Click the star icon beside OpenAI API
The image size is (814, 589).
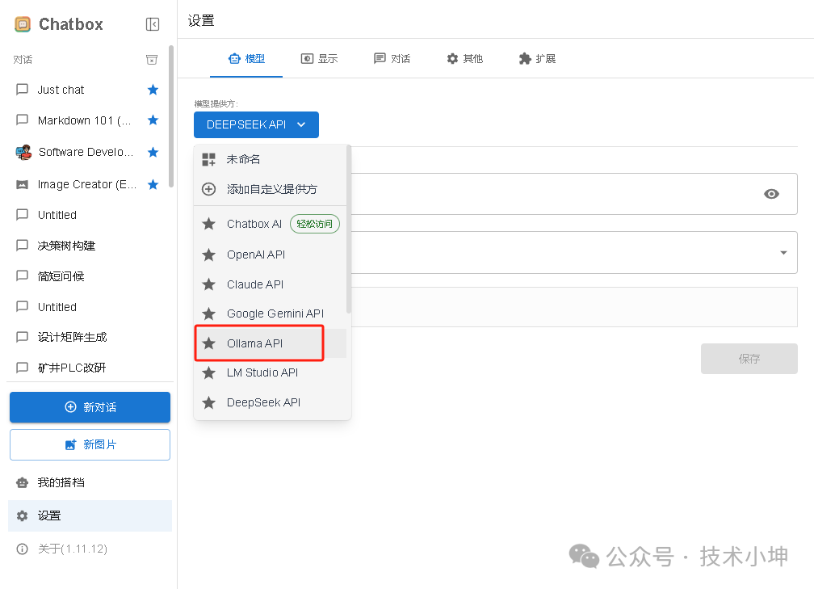(208, 255)
